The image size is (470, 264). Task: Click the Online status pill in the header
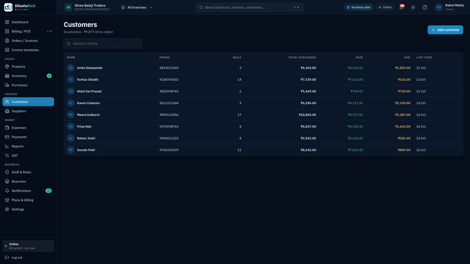click(385, 7)
